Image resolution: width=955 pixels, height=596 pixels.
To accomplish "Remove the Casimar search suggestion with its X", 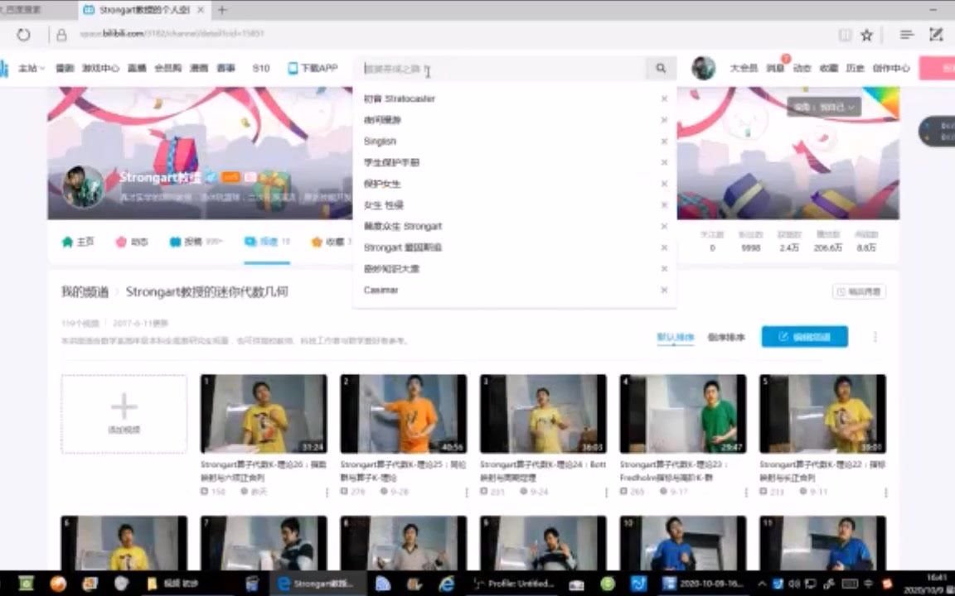I will pos(664,290).
